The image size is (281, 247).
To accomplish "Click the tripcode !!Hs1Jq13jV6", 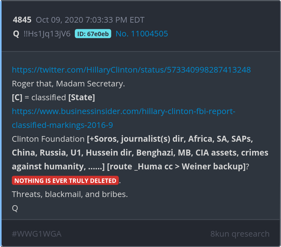I will 47,34.
